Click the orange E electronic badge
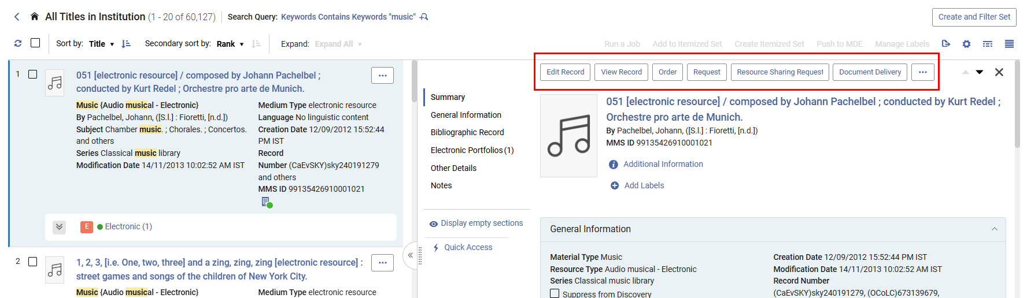This screenshot has width=1027, height=298. pos(87,227)
